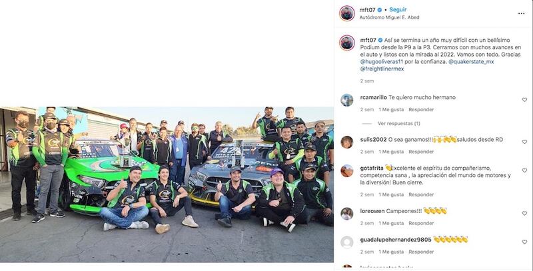The height and width of the screenshot is (271, 533).
Task: Open mft07 profile picture in header
Action: point(346,13)
